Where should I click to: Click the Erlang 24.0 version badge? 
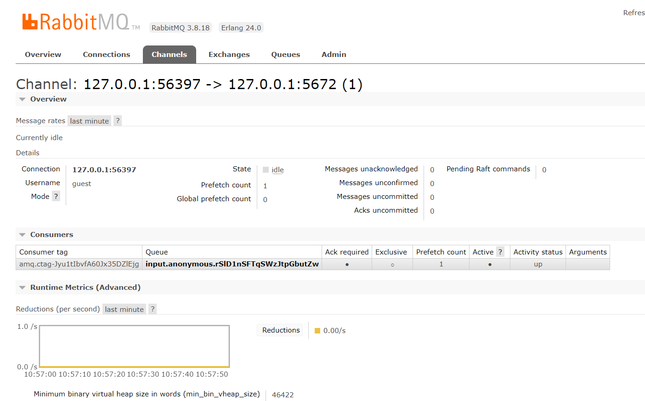click(x=241, y=28)
